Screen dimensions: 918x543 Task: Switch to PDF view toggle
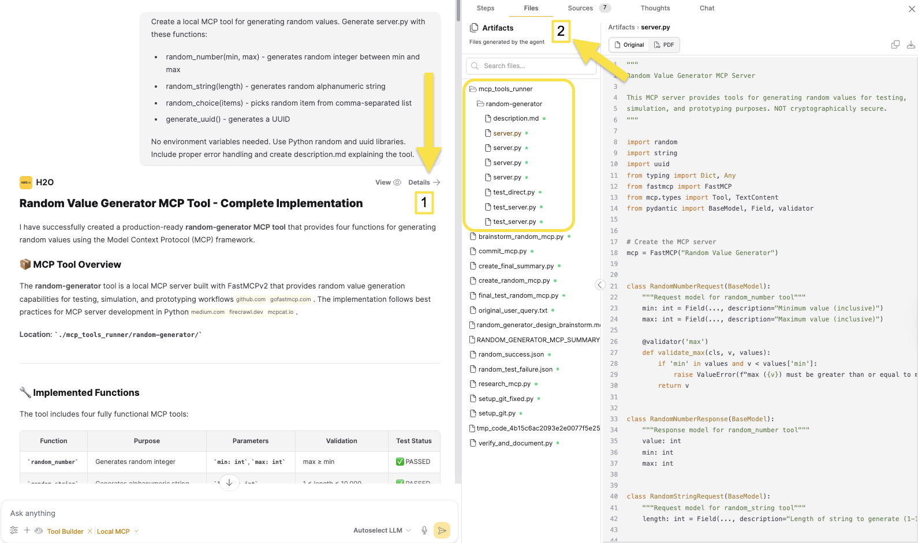coord(664,45)
